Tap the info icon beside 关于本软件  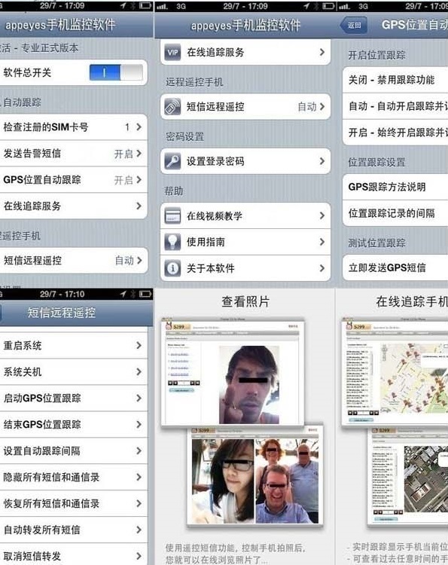coord(173,268)
